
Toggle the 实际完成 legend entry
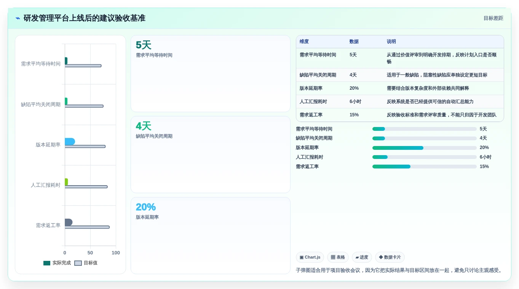pyautogui.click(x=57, y=263)
